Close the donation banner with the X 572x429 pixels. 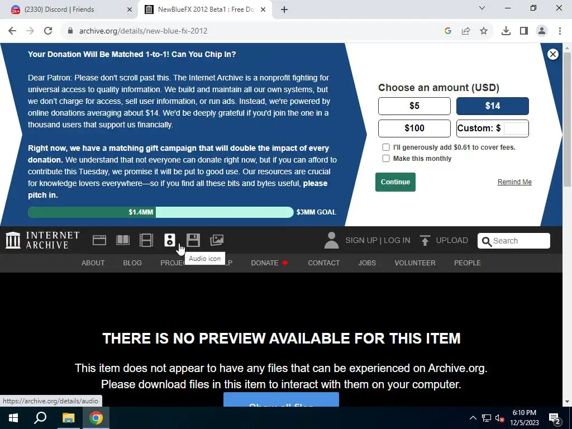[552, 54]
